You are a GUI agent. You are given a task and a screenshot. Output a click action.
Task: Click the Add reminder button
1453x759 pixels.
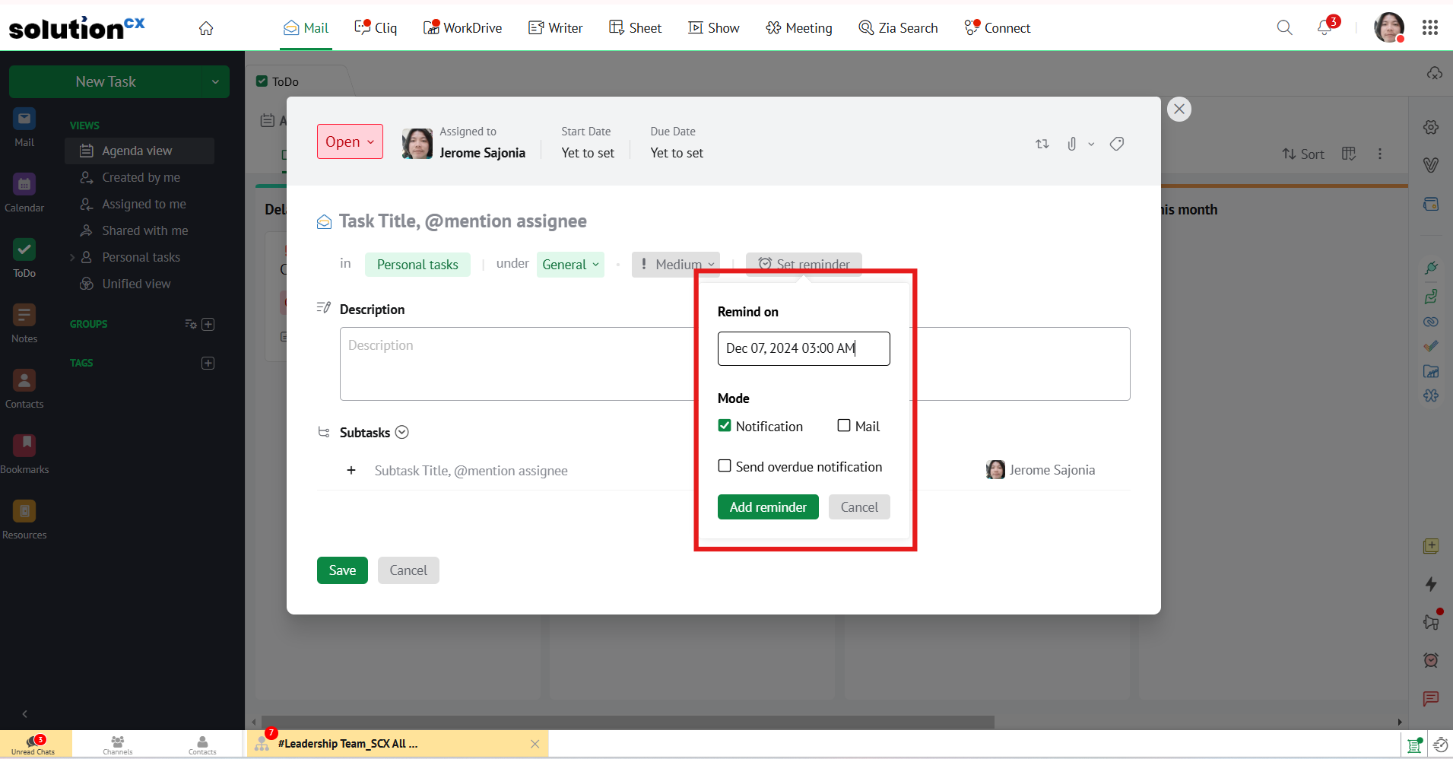coord(768,507)
